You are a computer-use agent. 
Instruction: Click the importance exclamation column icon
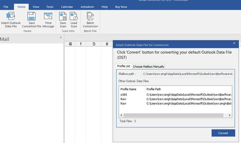[x=81, y=44]
